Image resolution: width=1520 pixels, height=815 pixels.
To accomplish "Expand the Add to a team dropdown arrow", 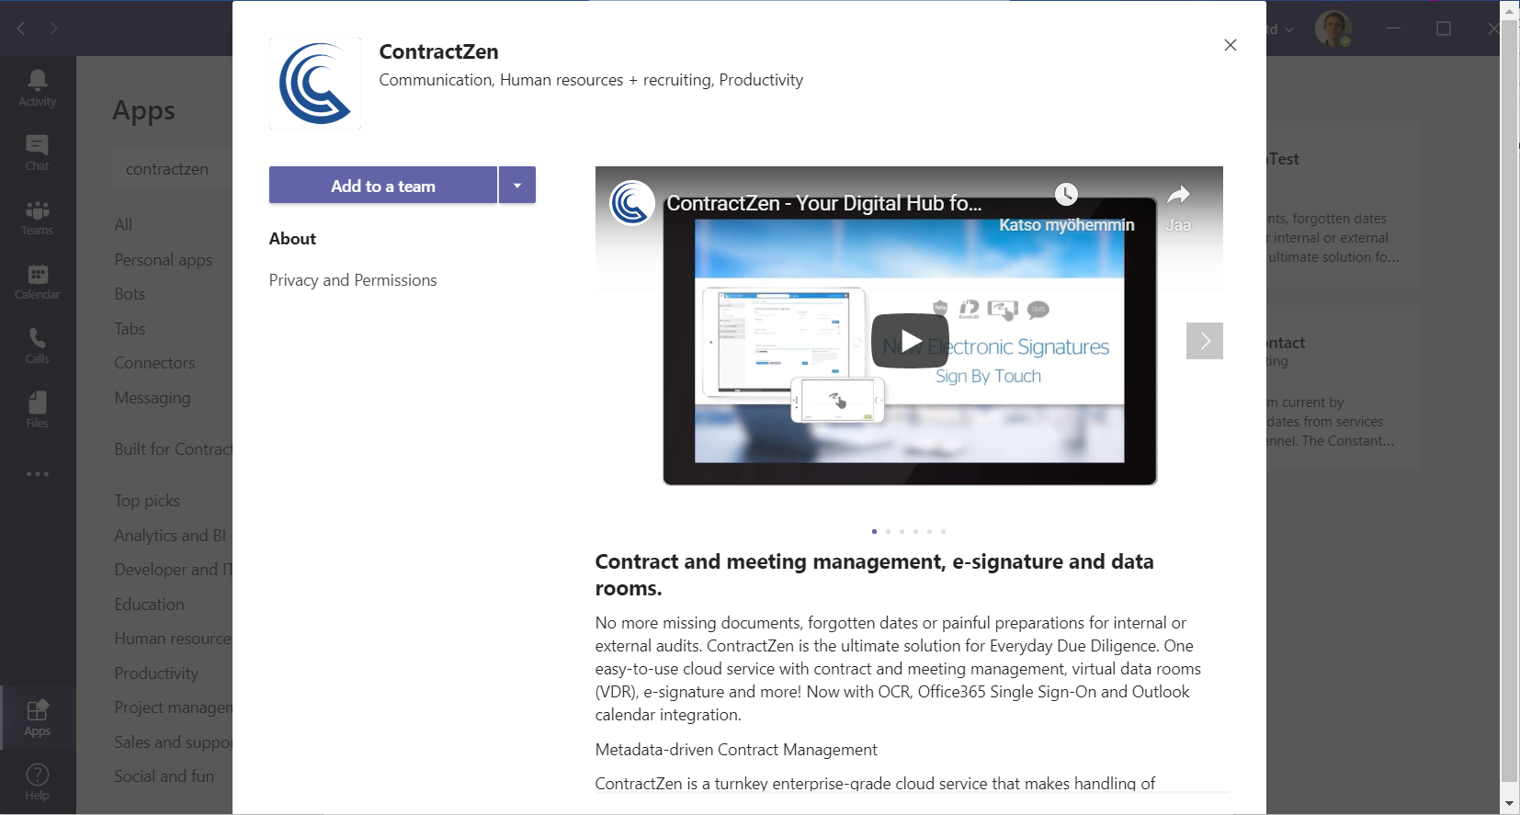I will (x=517, y=186).
